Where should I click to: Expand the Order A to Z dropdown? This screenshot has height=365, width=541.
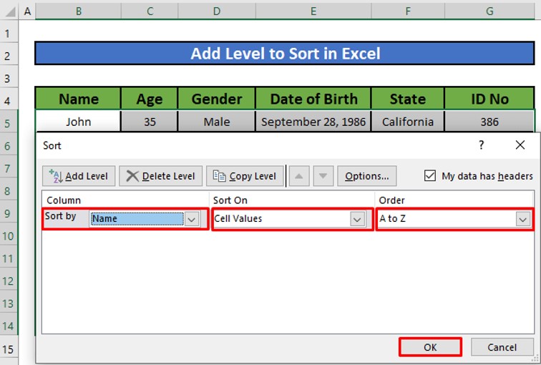tap(522, 219)
